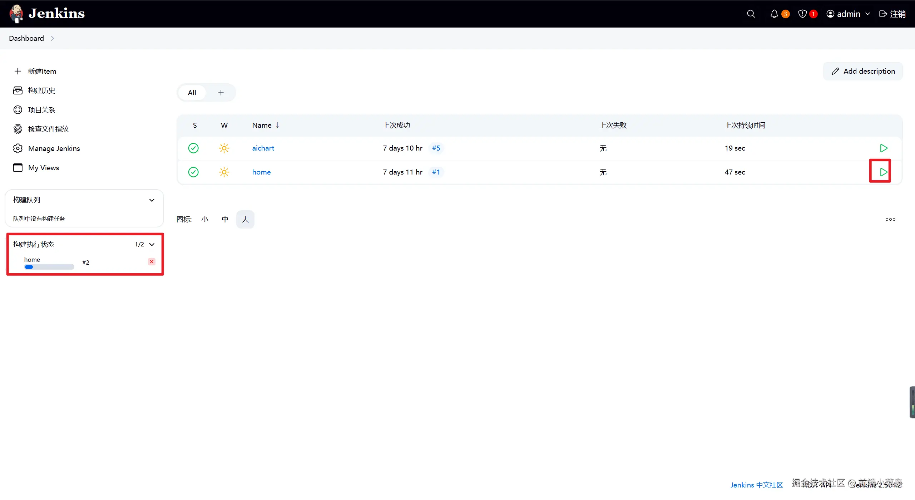The width and height of the screenshot is (915, 500).
Task: Collapse the 构建执行状态 panel chevron
Action: coord(152,245)
